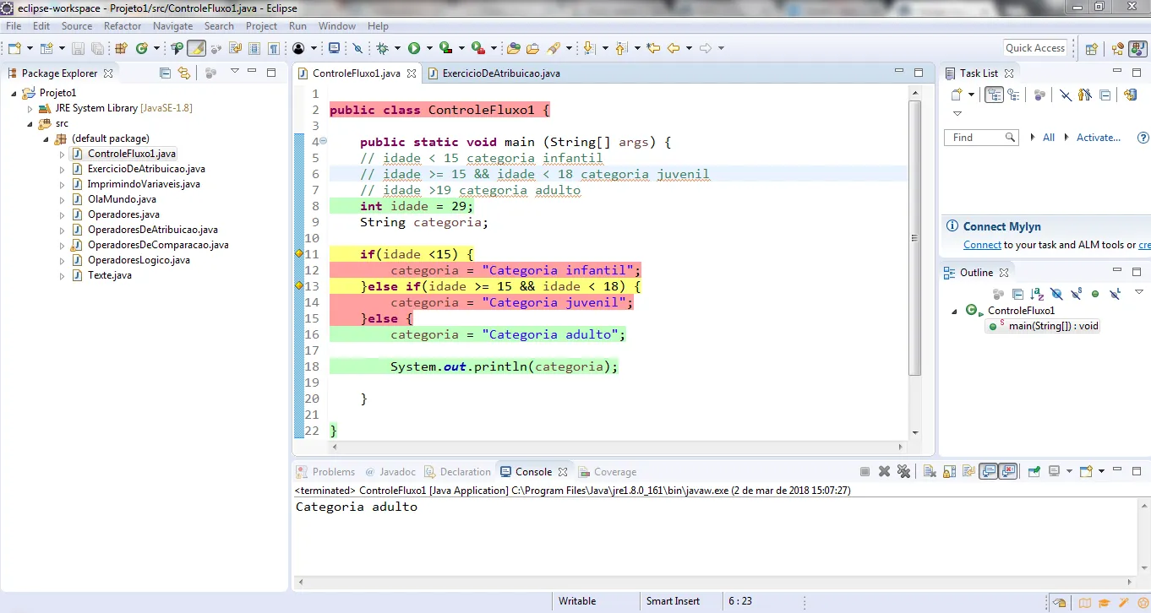Click the editor vertical scrollbar

(x=914, y=236)
